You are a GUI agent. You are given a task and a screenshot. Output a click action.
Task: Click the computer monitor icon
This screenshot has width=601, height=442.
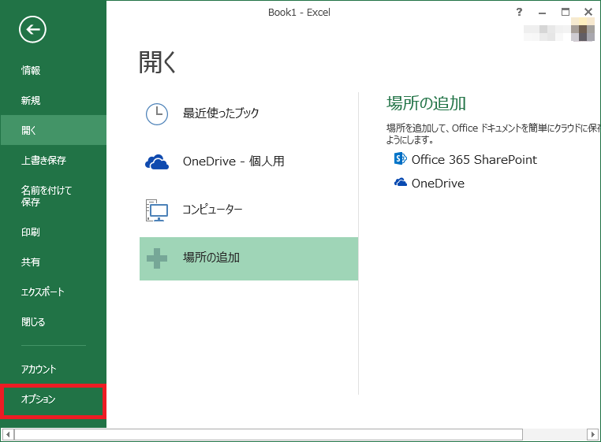tap(157, 210)
